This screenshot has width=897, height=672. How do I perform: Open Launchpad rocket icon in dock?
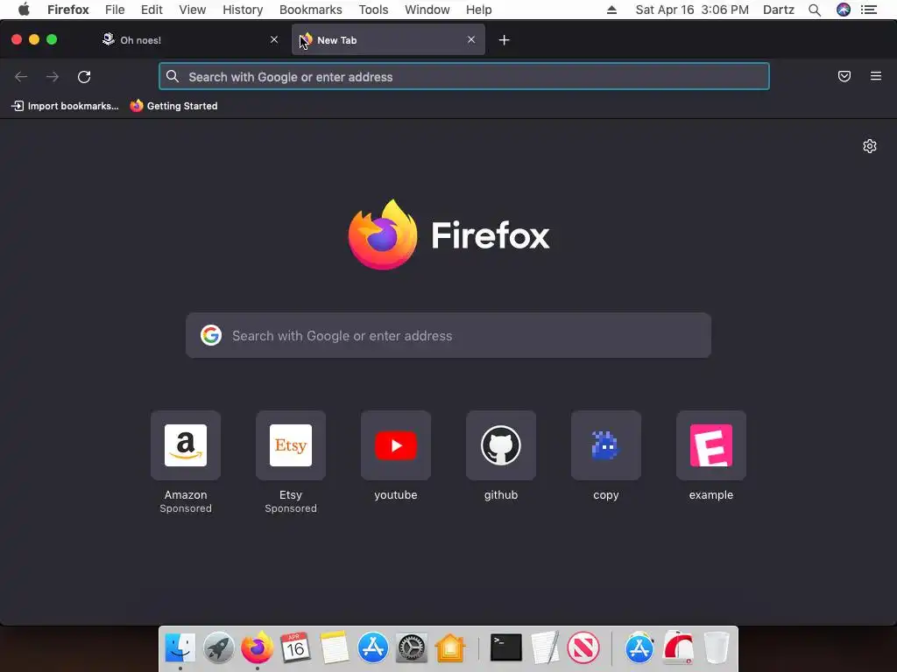pos(218,647)
